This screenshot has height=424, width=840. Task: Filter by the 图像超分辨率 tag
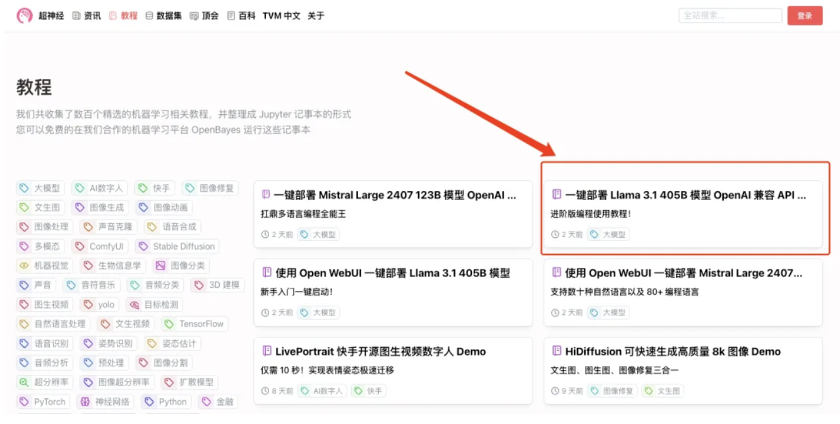[x=117, y=382]
